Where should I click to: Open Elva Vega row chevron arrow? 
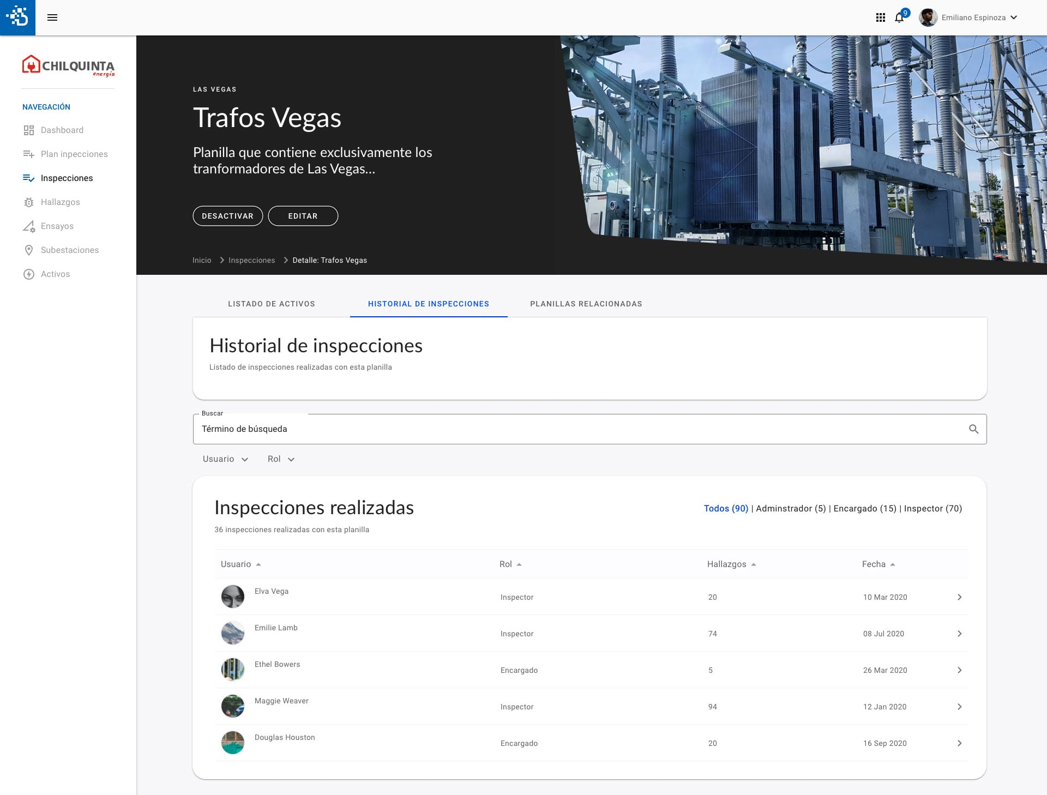tap(959, 597)
